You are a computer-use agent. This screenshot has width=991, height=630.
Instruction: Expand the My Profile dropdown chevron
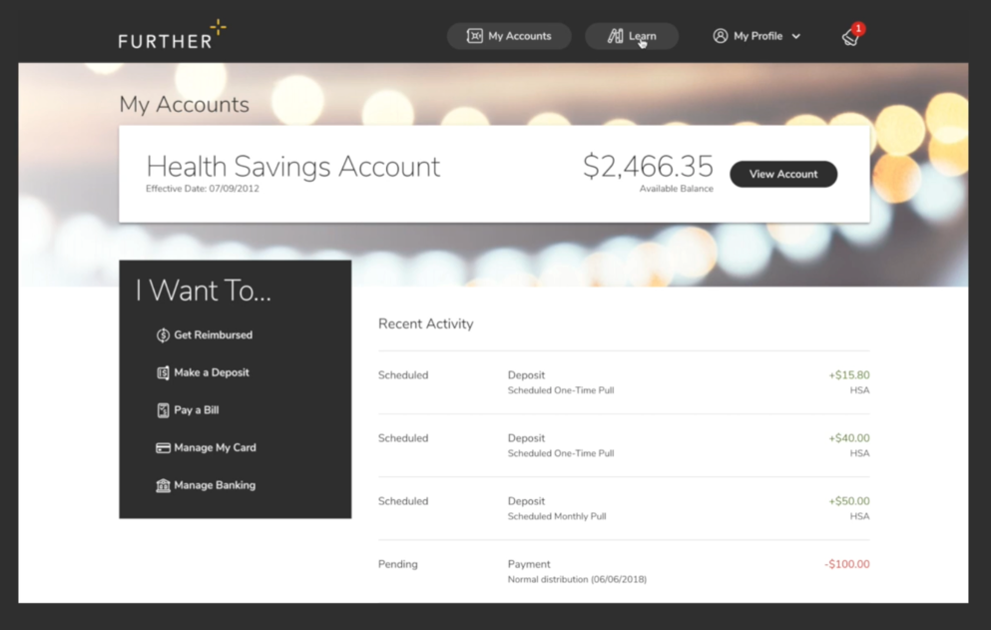796,37
